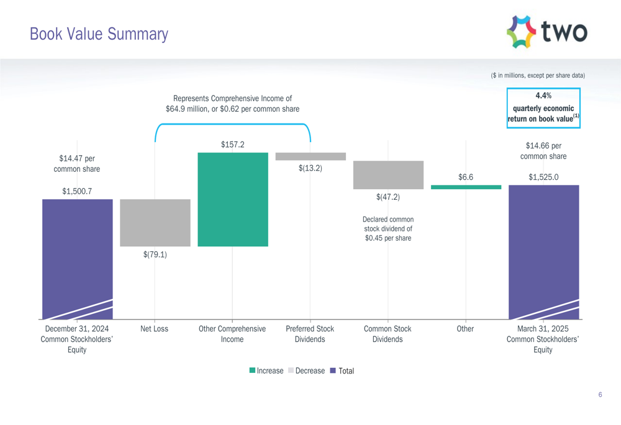This screenshot has height=425, width=621.
Task: Click the $157.2 data label
Action: coord(233,145)
